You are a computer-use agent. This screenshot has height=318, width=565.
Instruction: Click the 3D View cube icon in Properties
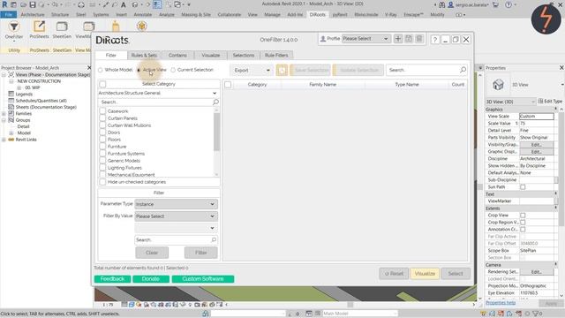pyautogui.click(x=498, y=85)
